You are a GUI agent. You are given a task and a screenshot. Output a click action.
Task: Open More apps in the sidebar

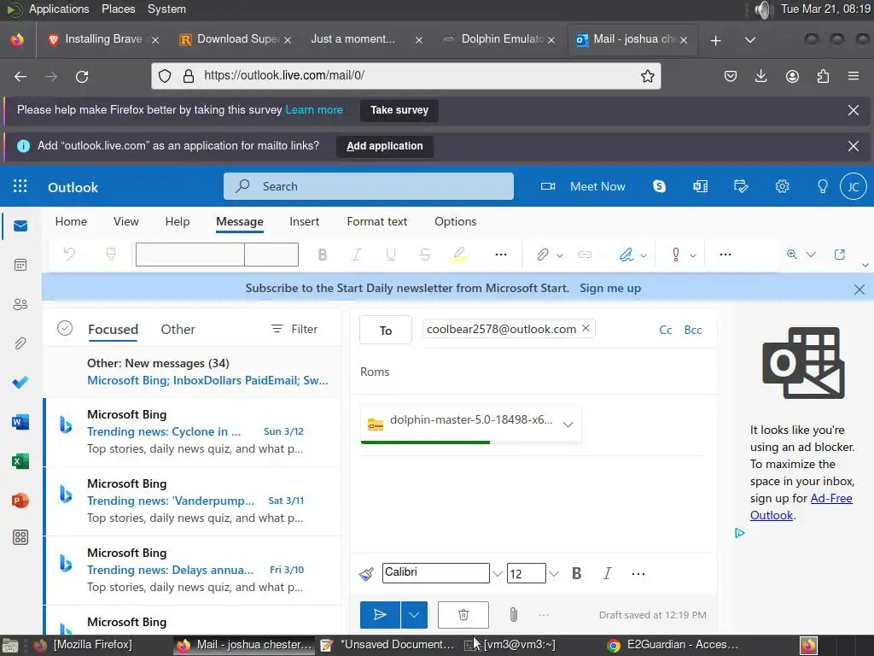click(x=20, y=538)
